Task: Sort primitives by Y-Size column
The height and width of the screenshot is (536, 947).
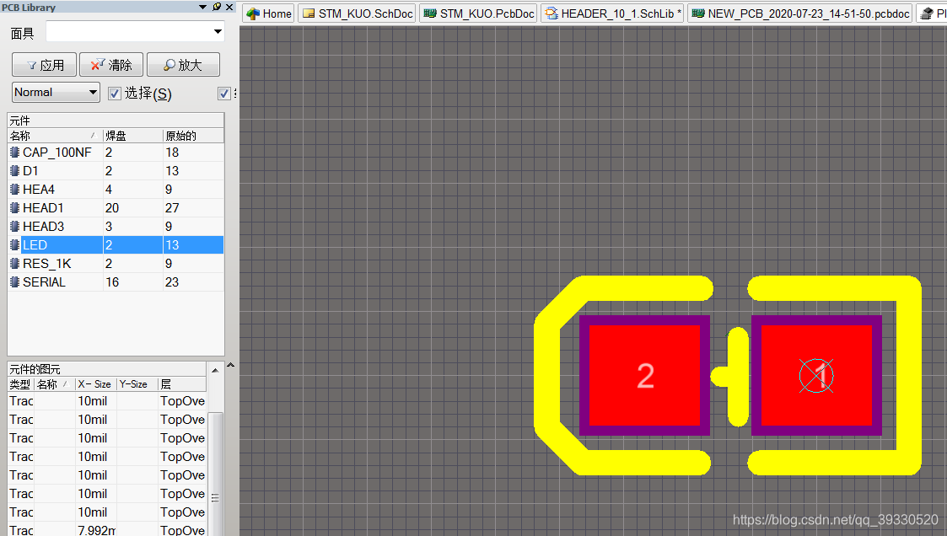Action: (137, 384)
